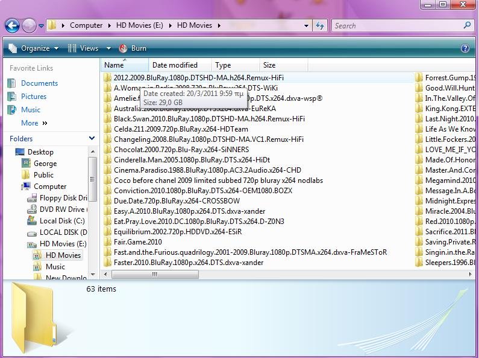The width and height of the screenshot is (479, 358).
Task: Select Coco before chanel folder icon
Action: click(107, 181)
